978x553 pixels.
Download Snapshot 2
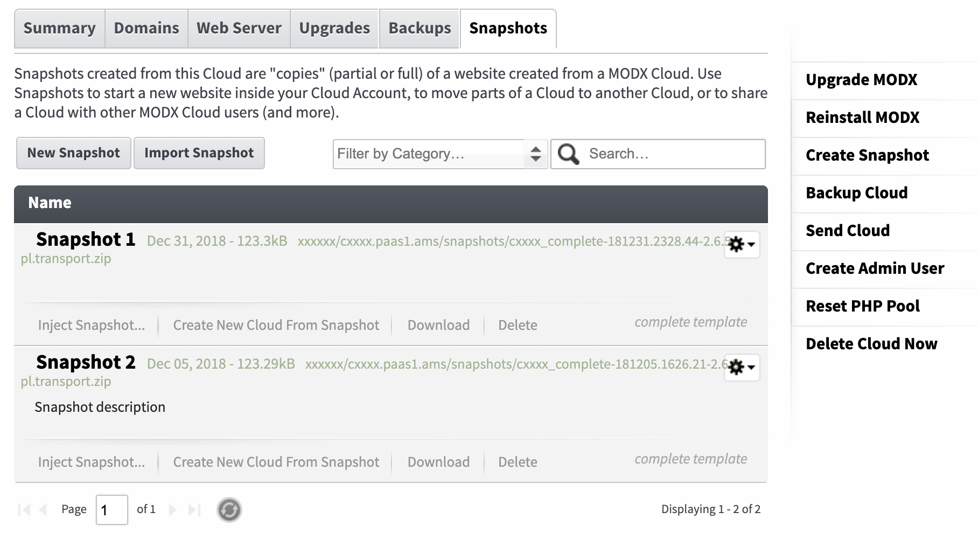(438, 462)
